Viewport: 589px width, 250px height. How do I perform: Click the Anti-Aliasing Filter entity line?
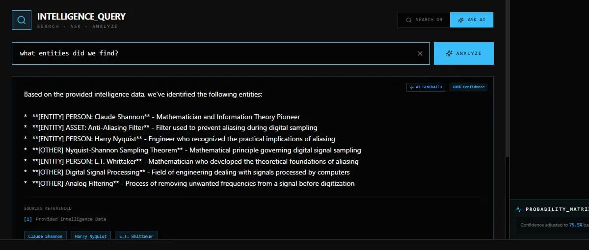tap(174, 127)
